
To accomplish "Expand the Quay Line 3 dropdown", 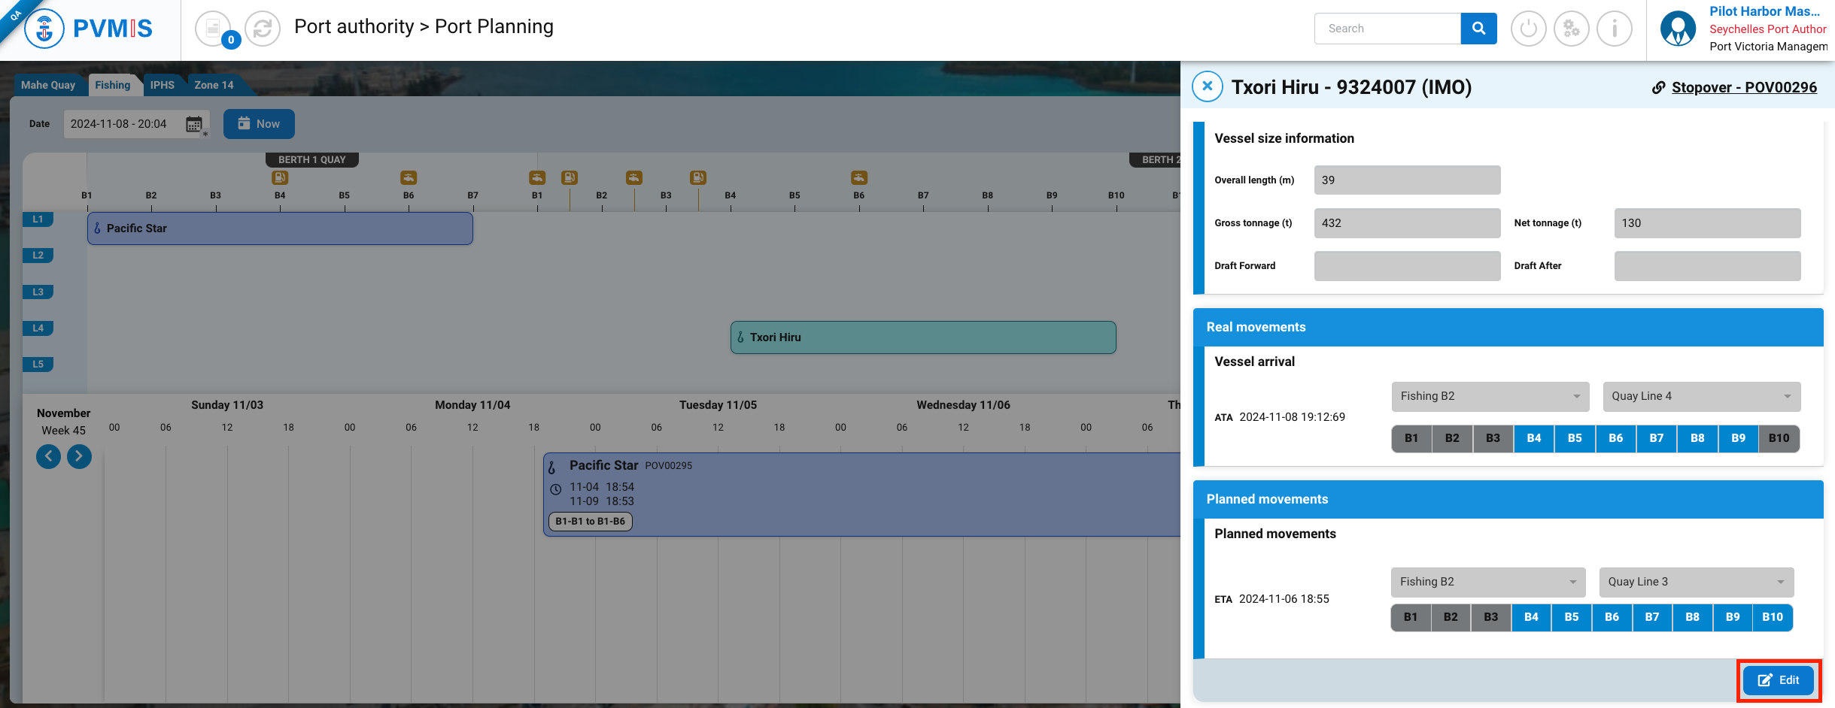I will [1696, 582].
